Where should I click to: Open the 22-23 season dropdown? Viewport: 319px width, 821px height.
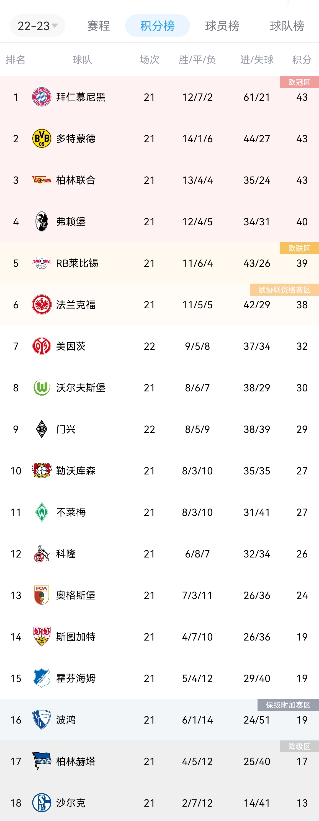click(x=37, y=25)
